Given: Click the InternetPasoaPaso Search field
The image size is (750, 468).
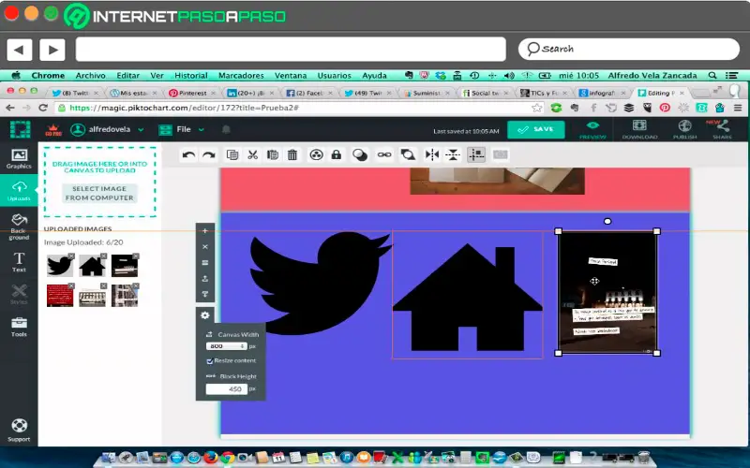Looking at the screenshot, I should pyautogui.click(x=628, y=49).
